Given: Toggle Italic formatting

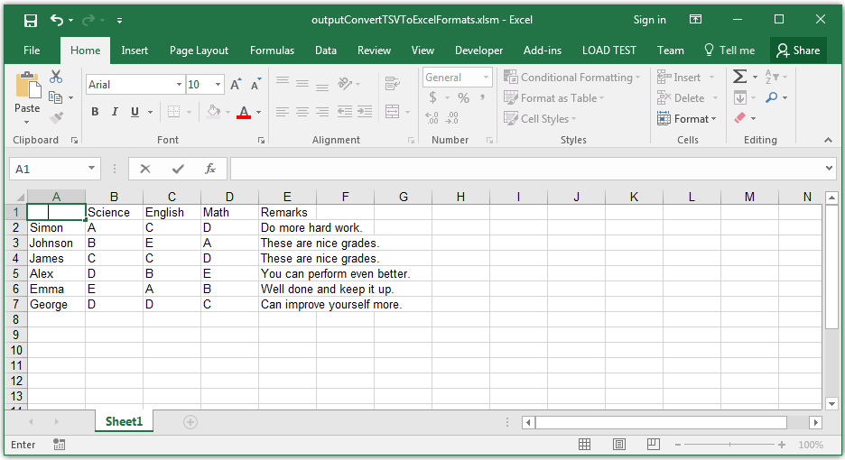Looking at the screenshot, I should click(115, 112).
